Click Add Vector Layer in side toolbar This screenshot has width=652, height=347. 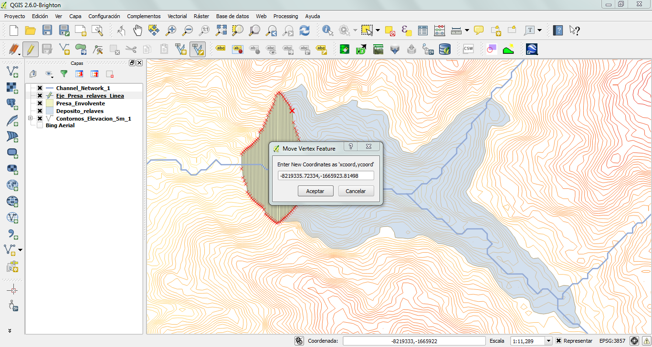[x=12, y=71]
